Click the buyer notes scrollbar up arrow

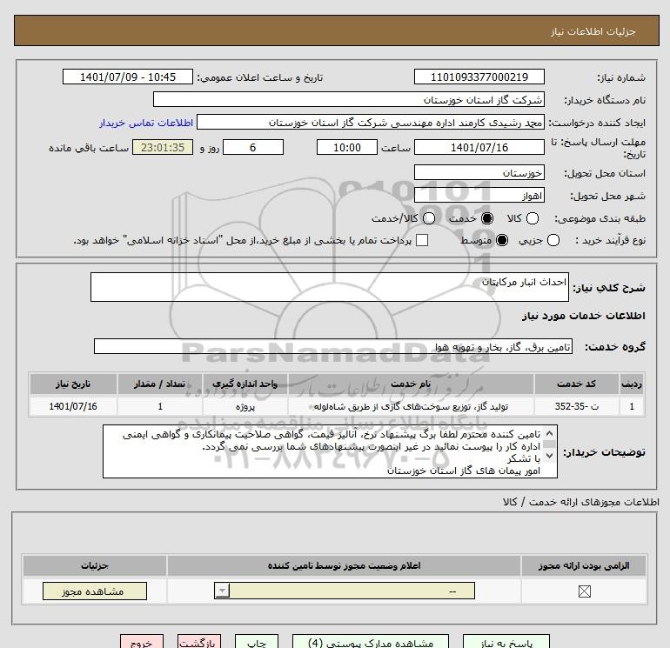[550, 433]
